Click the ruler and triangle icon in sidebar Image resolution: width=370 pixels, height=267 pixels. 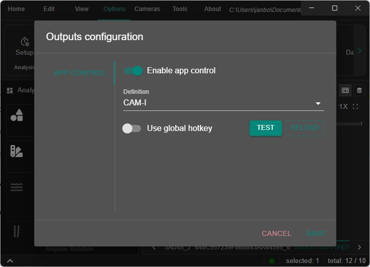[x=17, y=151]
